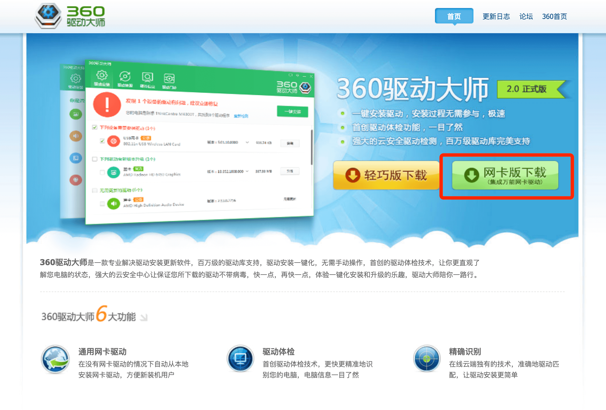Screen dimensions: 606x410
Task: Select the 驱动安装 gear tab in front preview window
Action: pos(102,78)
